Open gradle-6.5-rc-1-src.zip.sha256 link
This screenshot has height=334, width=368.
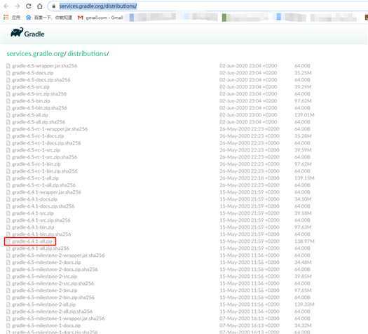(45, 157)
